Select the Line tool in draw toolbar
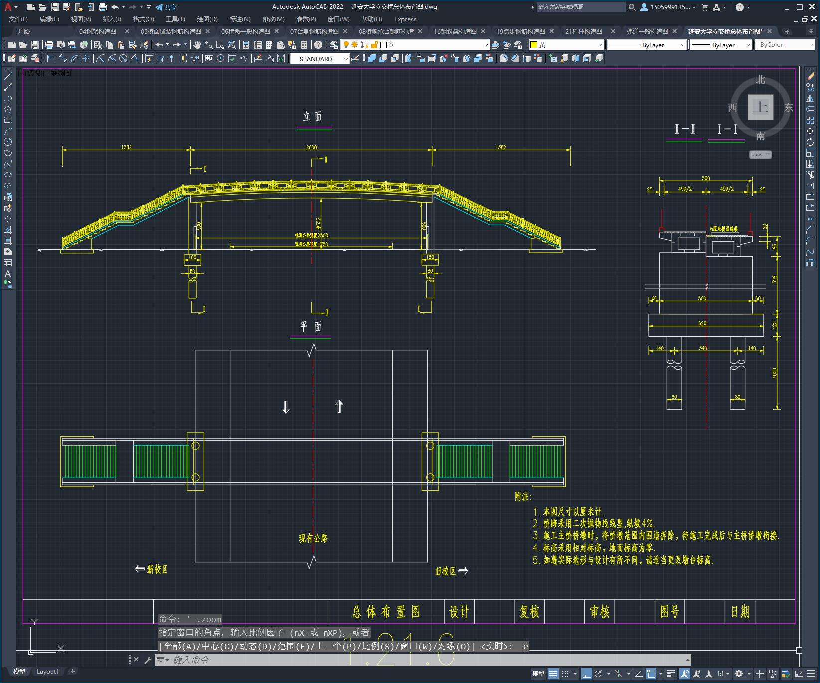The width and height of the screenshot is (820, 683). (x=8, y=76)
